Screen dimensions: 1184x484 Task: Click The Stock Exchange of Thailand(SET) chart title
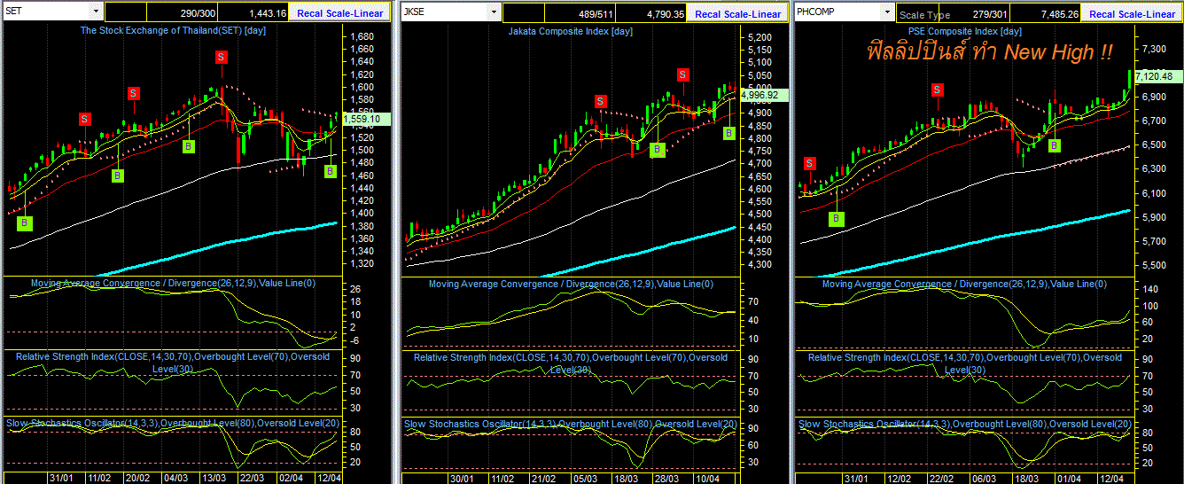173,30
